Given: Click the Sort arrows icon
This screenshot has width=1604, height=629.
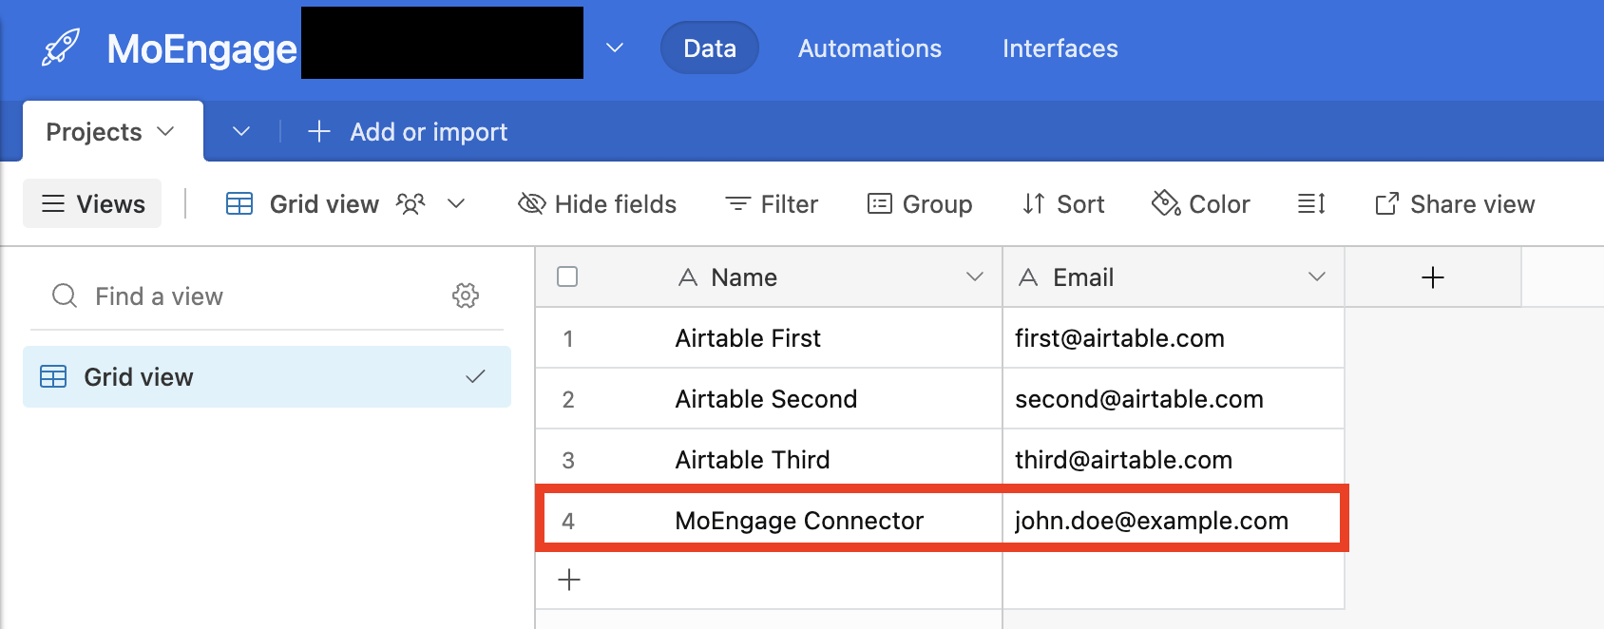Looking at the screenshot, I should 1034,203.
